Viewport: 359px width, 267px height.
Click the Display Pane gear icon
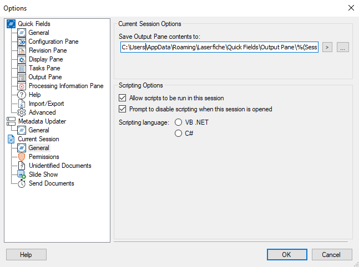click(x=22, y=59)
